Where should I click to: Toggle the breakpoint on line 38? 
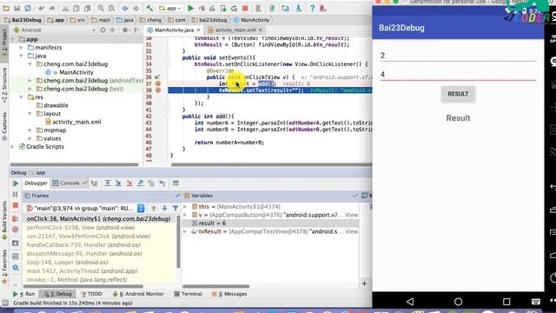(x=158, y=90)
